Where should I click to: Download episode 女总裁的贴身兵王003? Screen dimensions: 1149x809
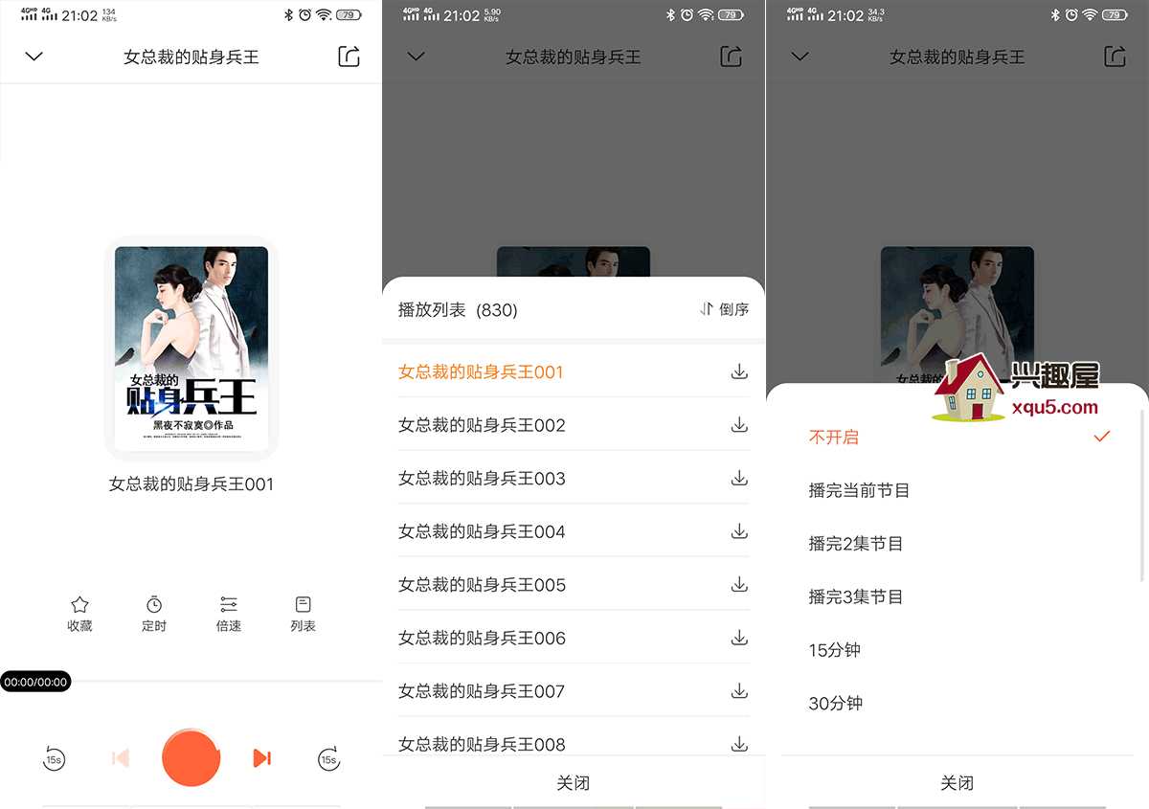739,478
